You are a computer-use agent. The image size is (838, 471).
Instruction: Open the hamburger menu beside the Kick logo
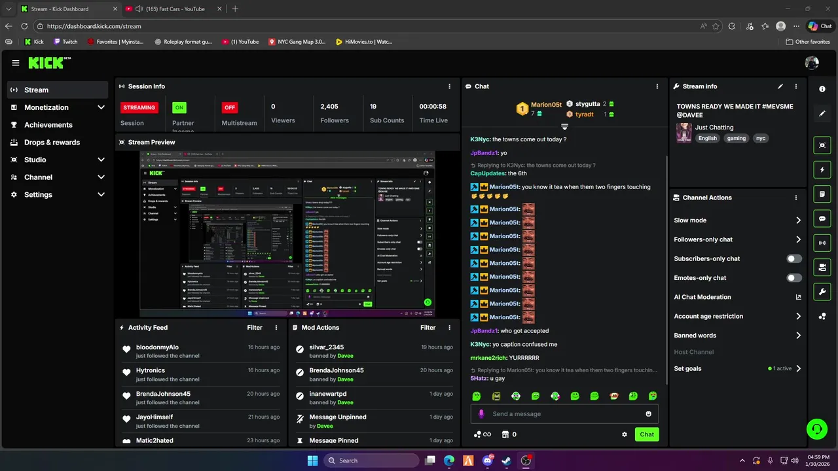pos(16,63)
